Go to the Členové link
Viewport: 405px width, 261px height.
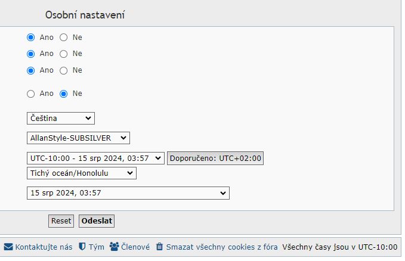135,247
